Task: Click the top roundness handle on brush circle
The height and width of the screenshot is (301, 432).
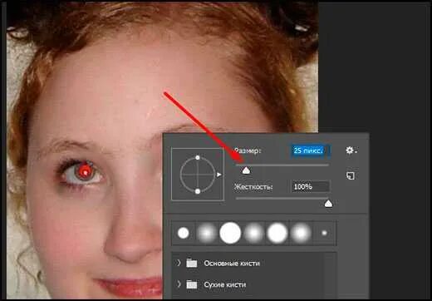Action: click(x=198, y=158)
